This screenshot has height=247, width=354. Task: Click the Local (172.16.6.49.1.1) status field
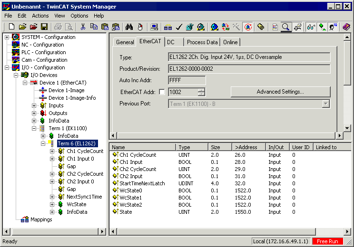(281, 241)
